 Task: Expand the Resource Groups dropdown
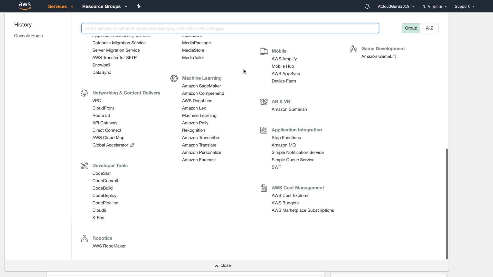(x=105, y=6)
